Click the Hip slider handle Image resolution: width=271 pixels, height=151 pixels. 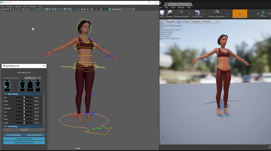[24, 97]
